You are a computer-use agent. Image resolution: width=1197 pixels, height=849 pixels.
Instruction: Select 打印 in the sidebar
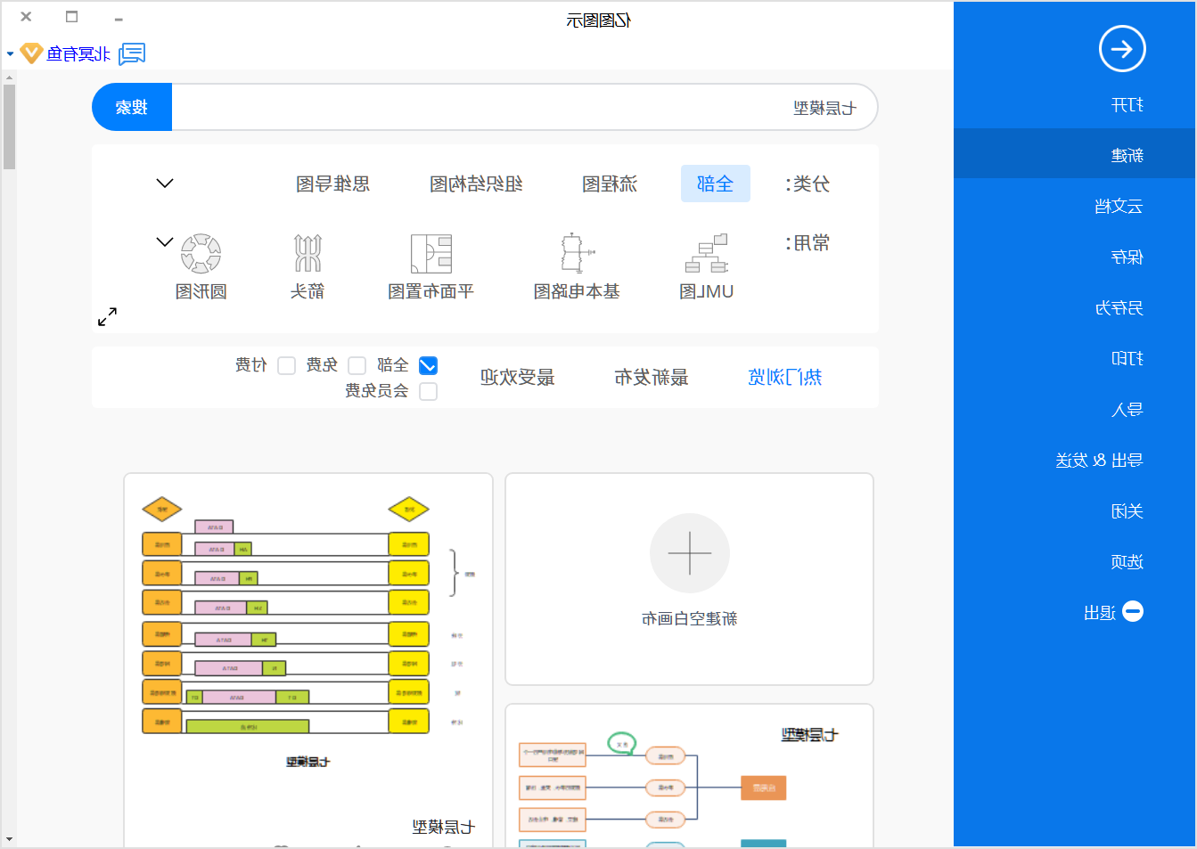1075,359
